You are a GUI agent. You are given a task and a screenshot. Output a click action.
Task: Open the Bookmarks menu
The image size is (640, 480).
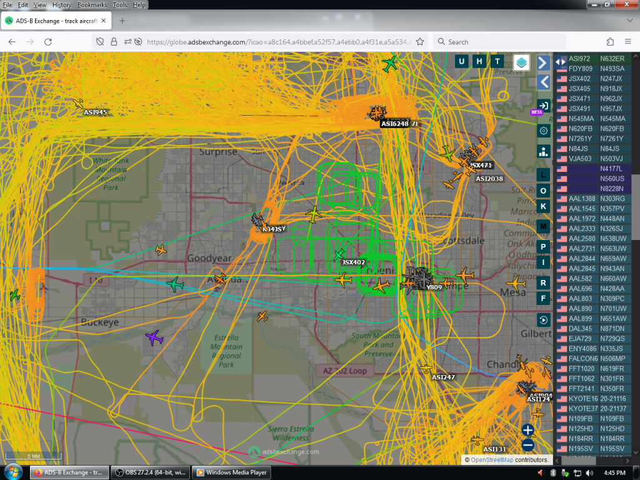tap(92, 5)
